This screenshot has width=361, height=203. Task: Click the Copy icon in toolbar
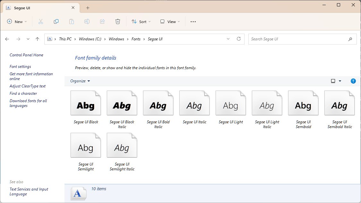(x=56, y=21)
